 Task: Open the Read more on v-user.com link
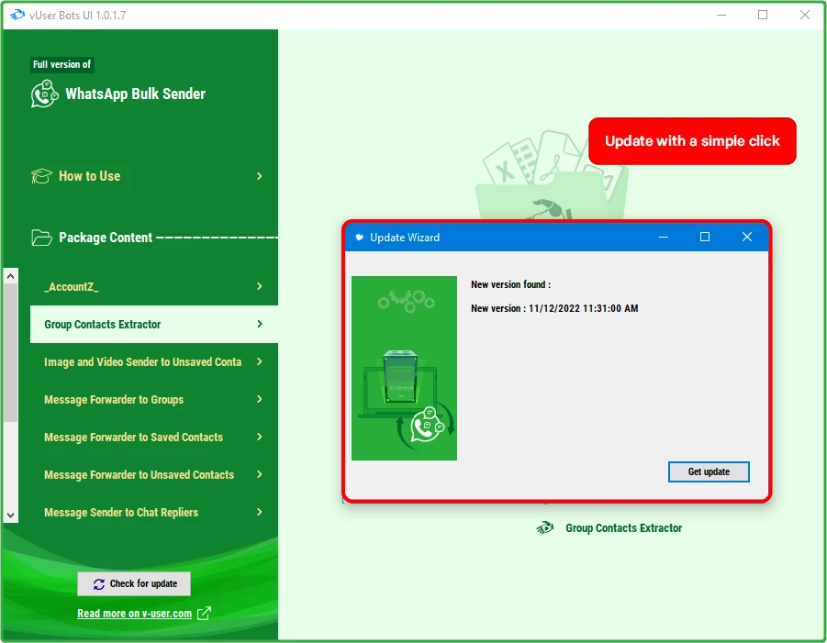[135, 614]
